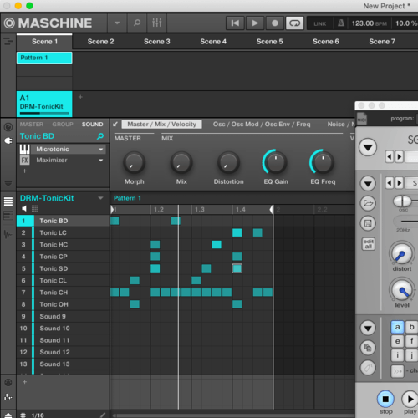Click the plug-in icon in the side strip
This screenshot has height=418, width=418.
[8, 140]
